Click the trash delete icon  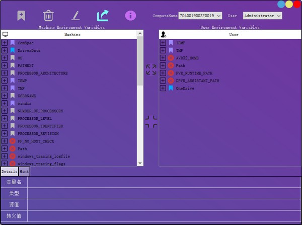[48, 16]
